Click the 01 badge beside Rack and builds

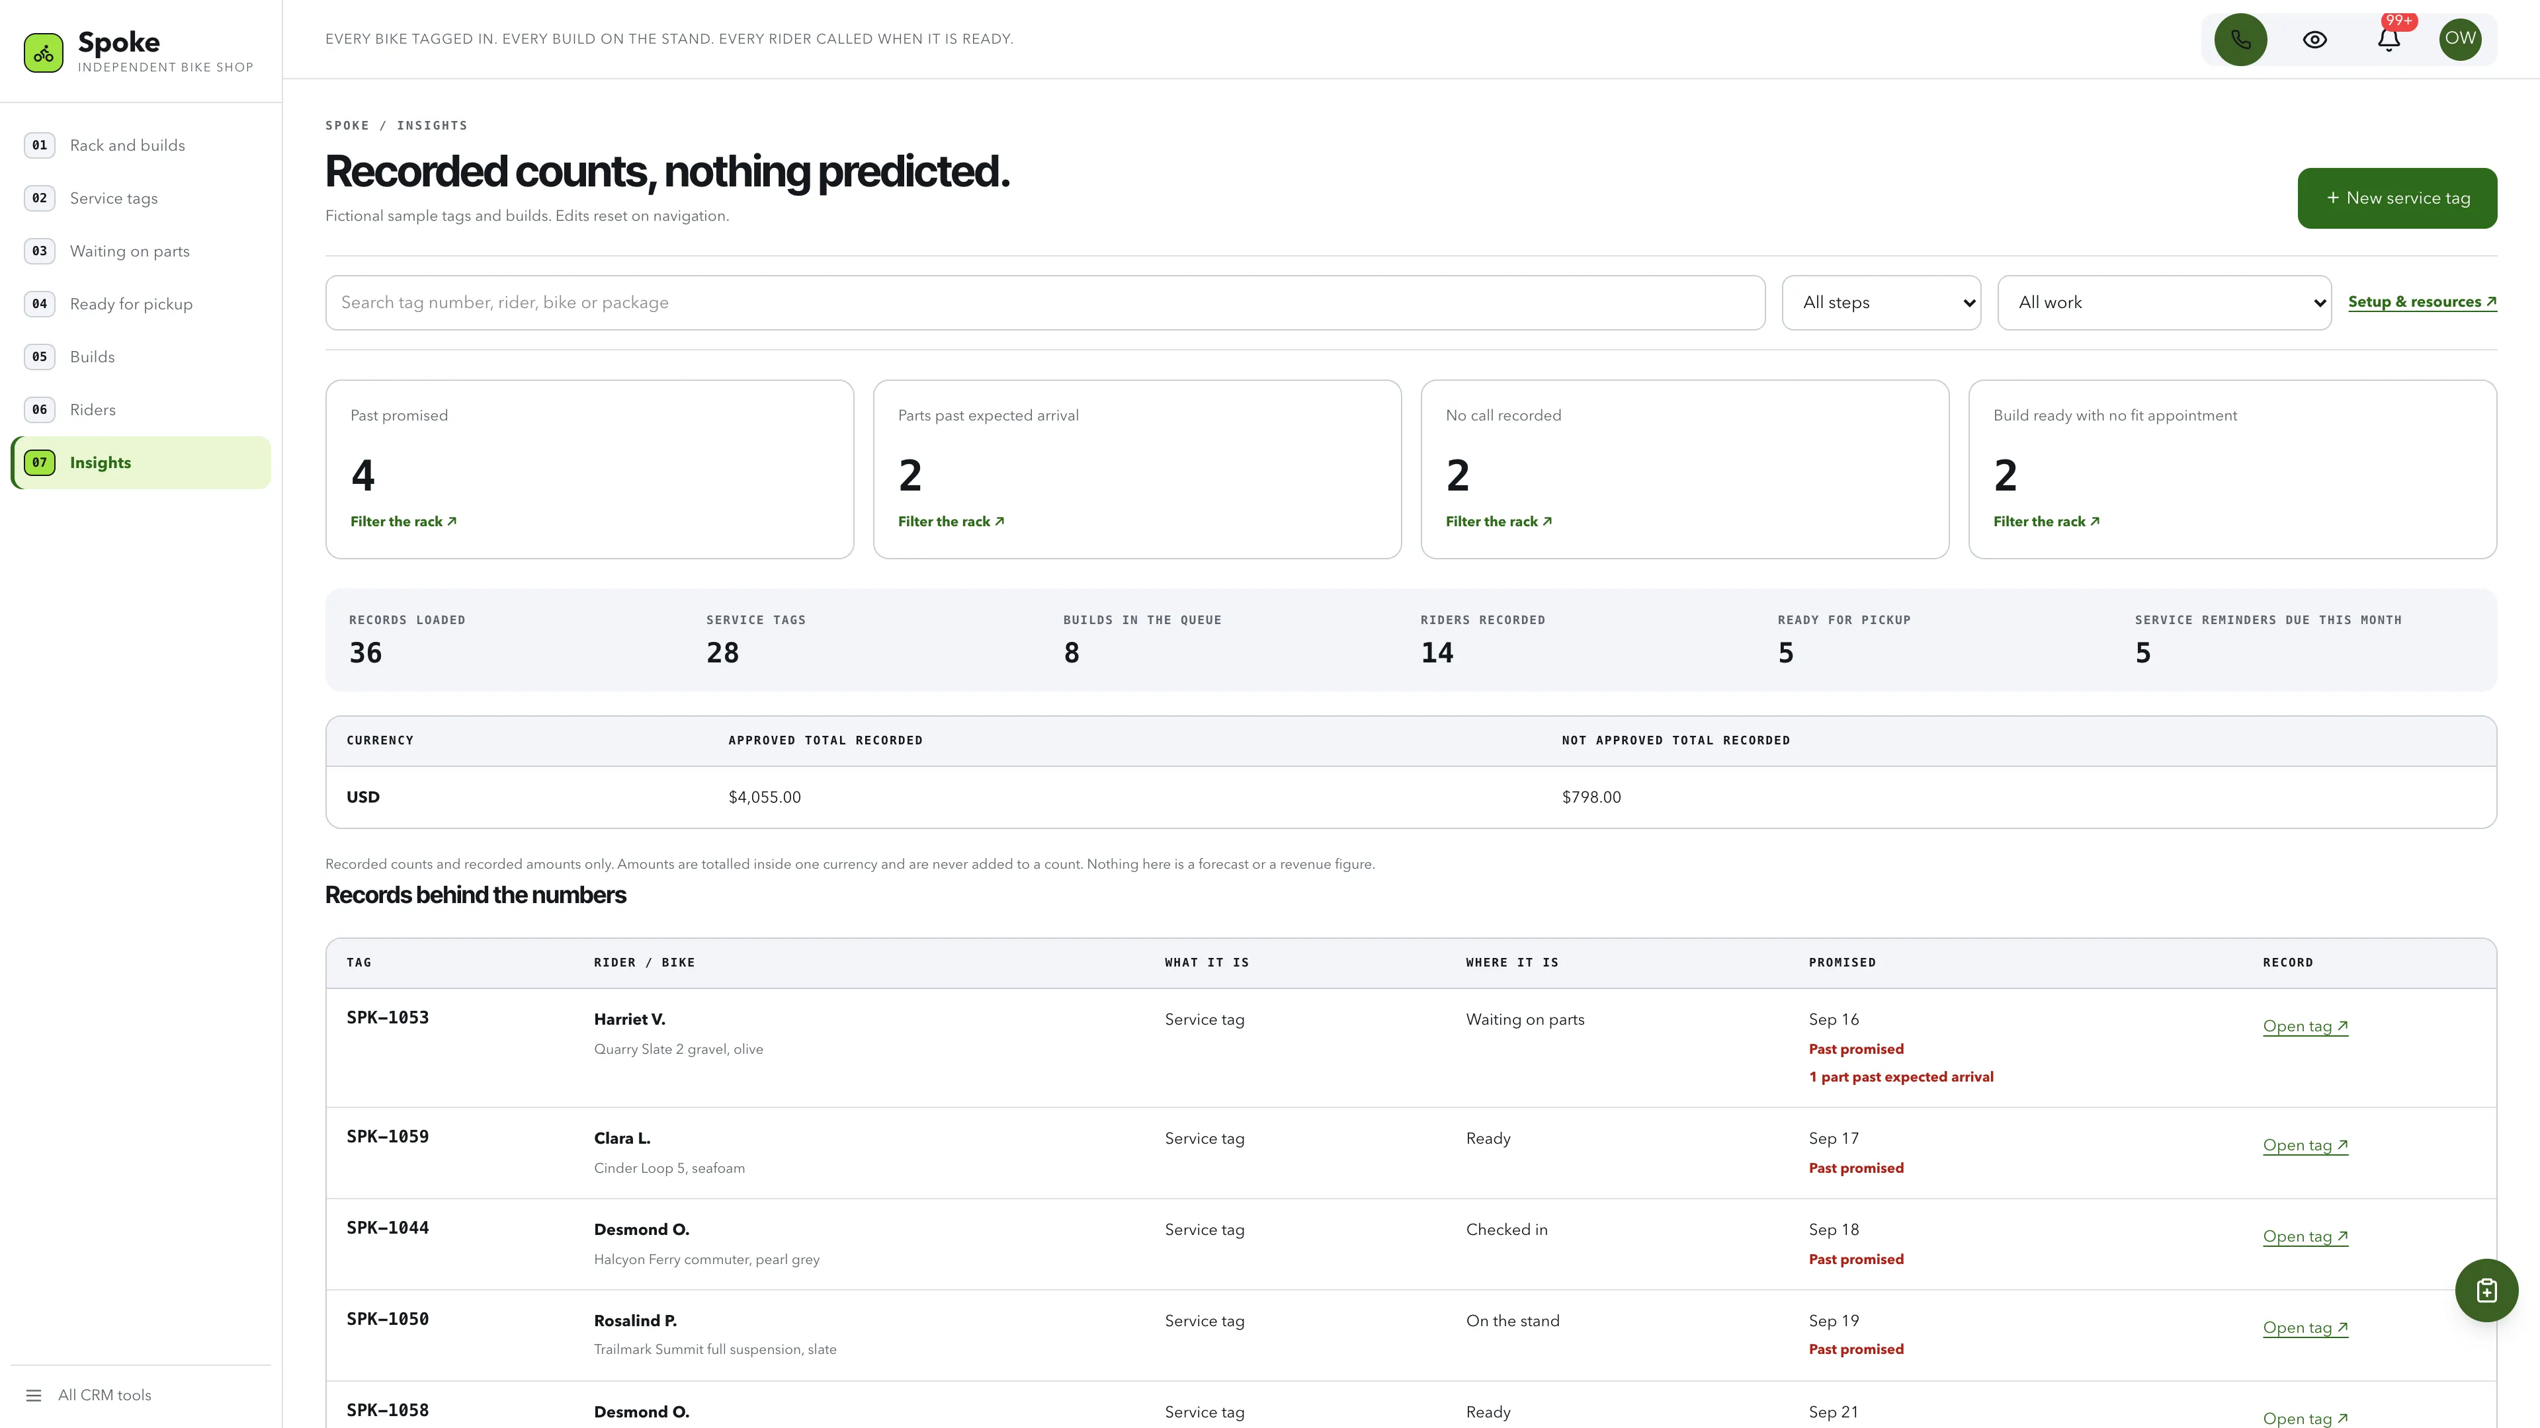tap(40, 145)
